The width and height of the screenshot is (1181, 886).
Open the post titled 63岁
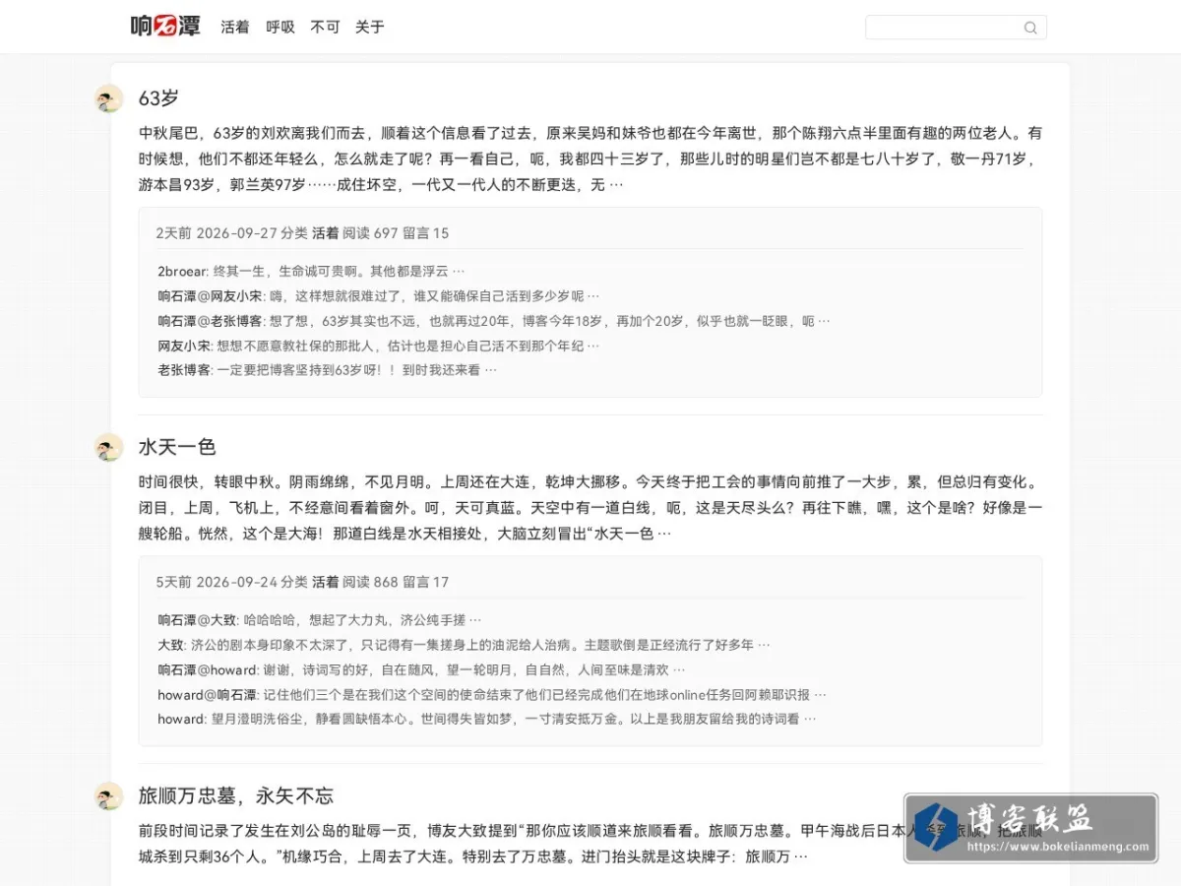158,98
